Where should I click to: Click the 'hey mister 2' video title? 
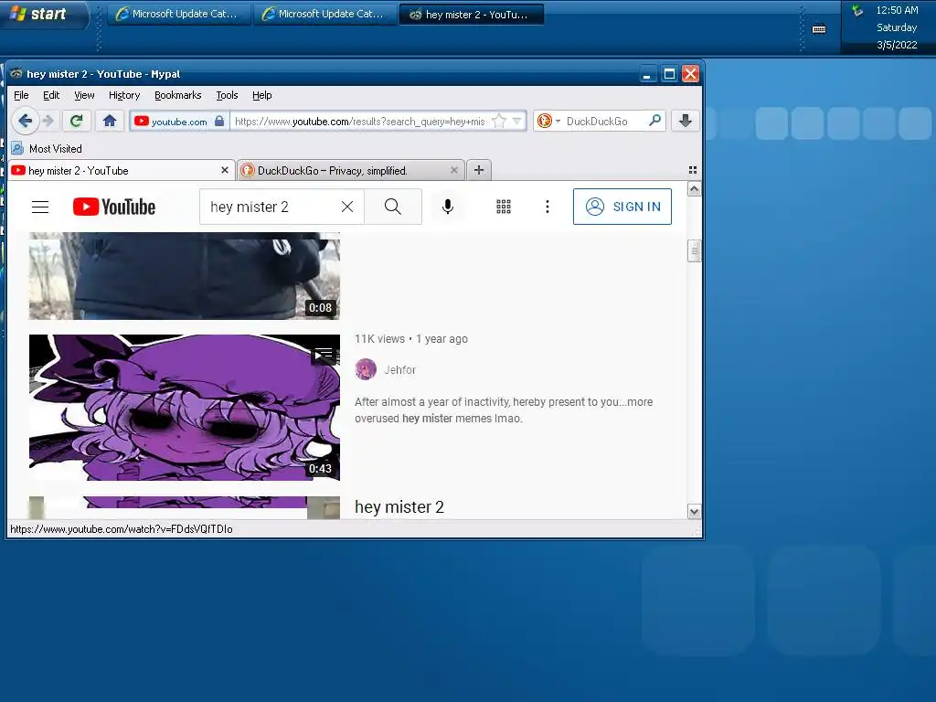(399, 506)
